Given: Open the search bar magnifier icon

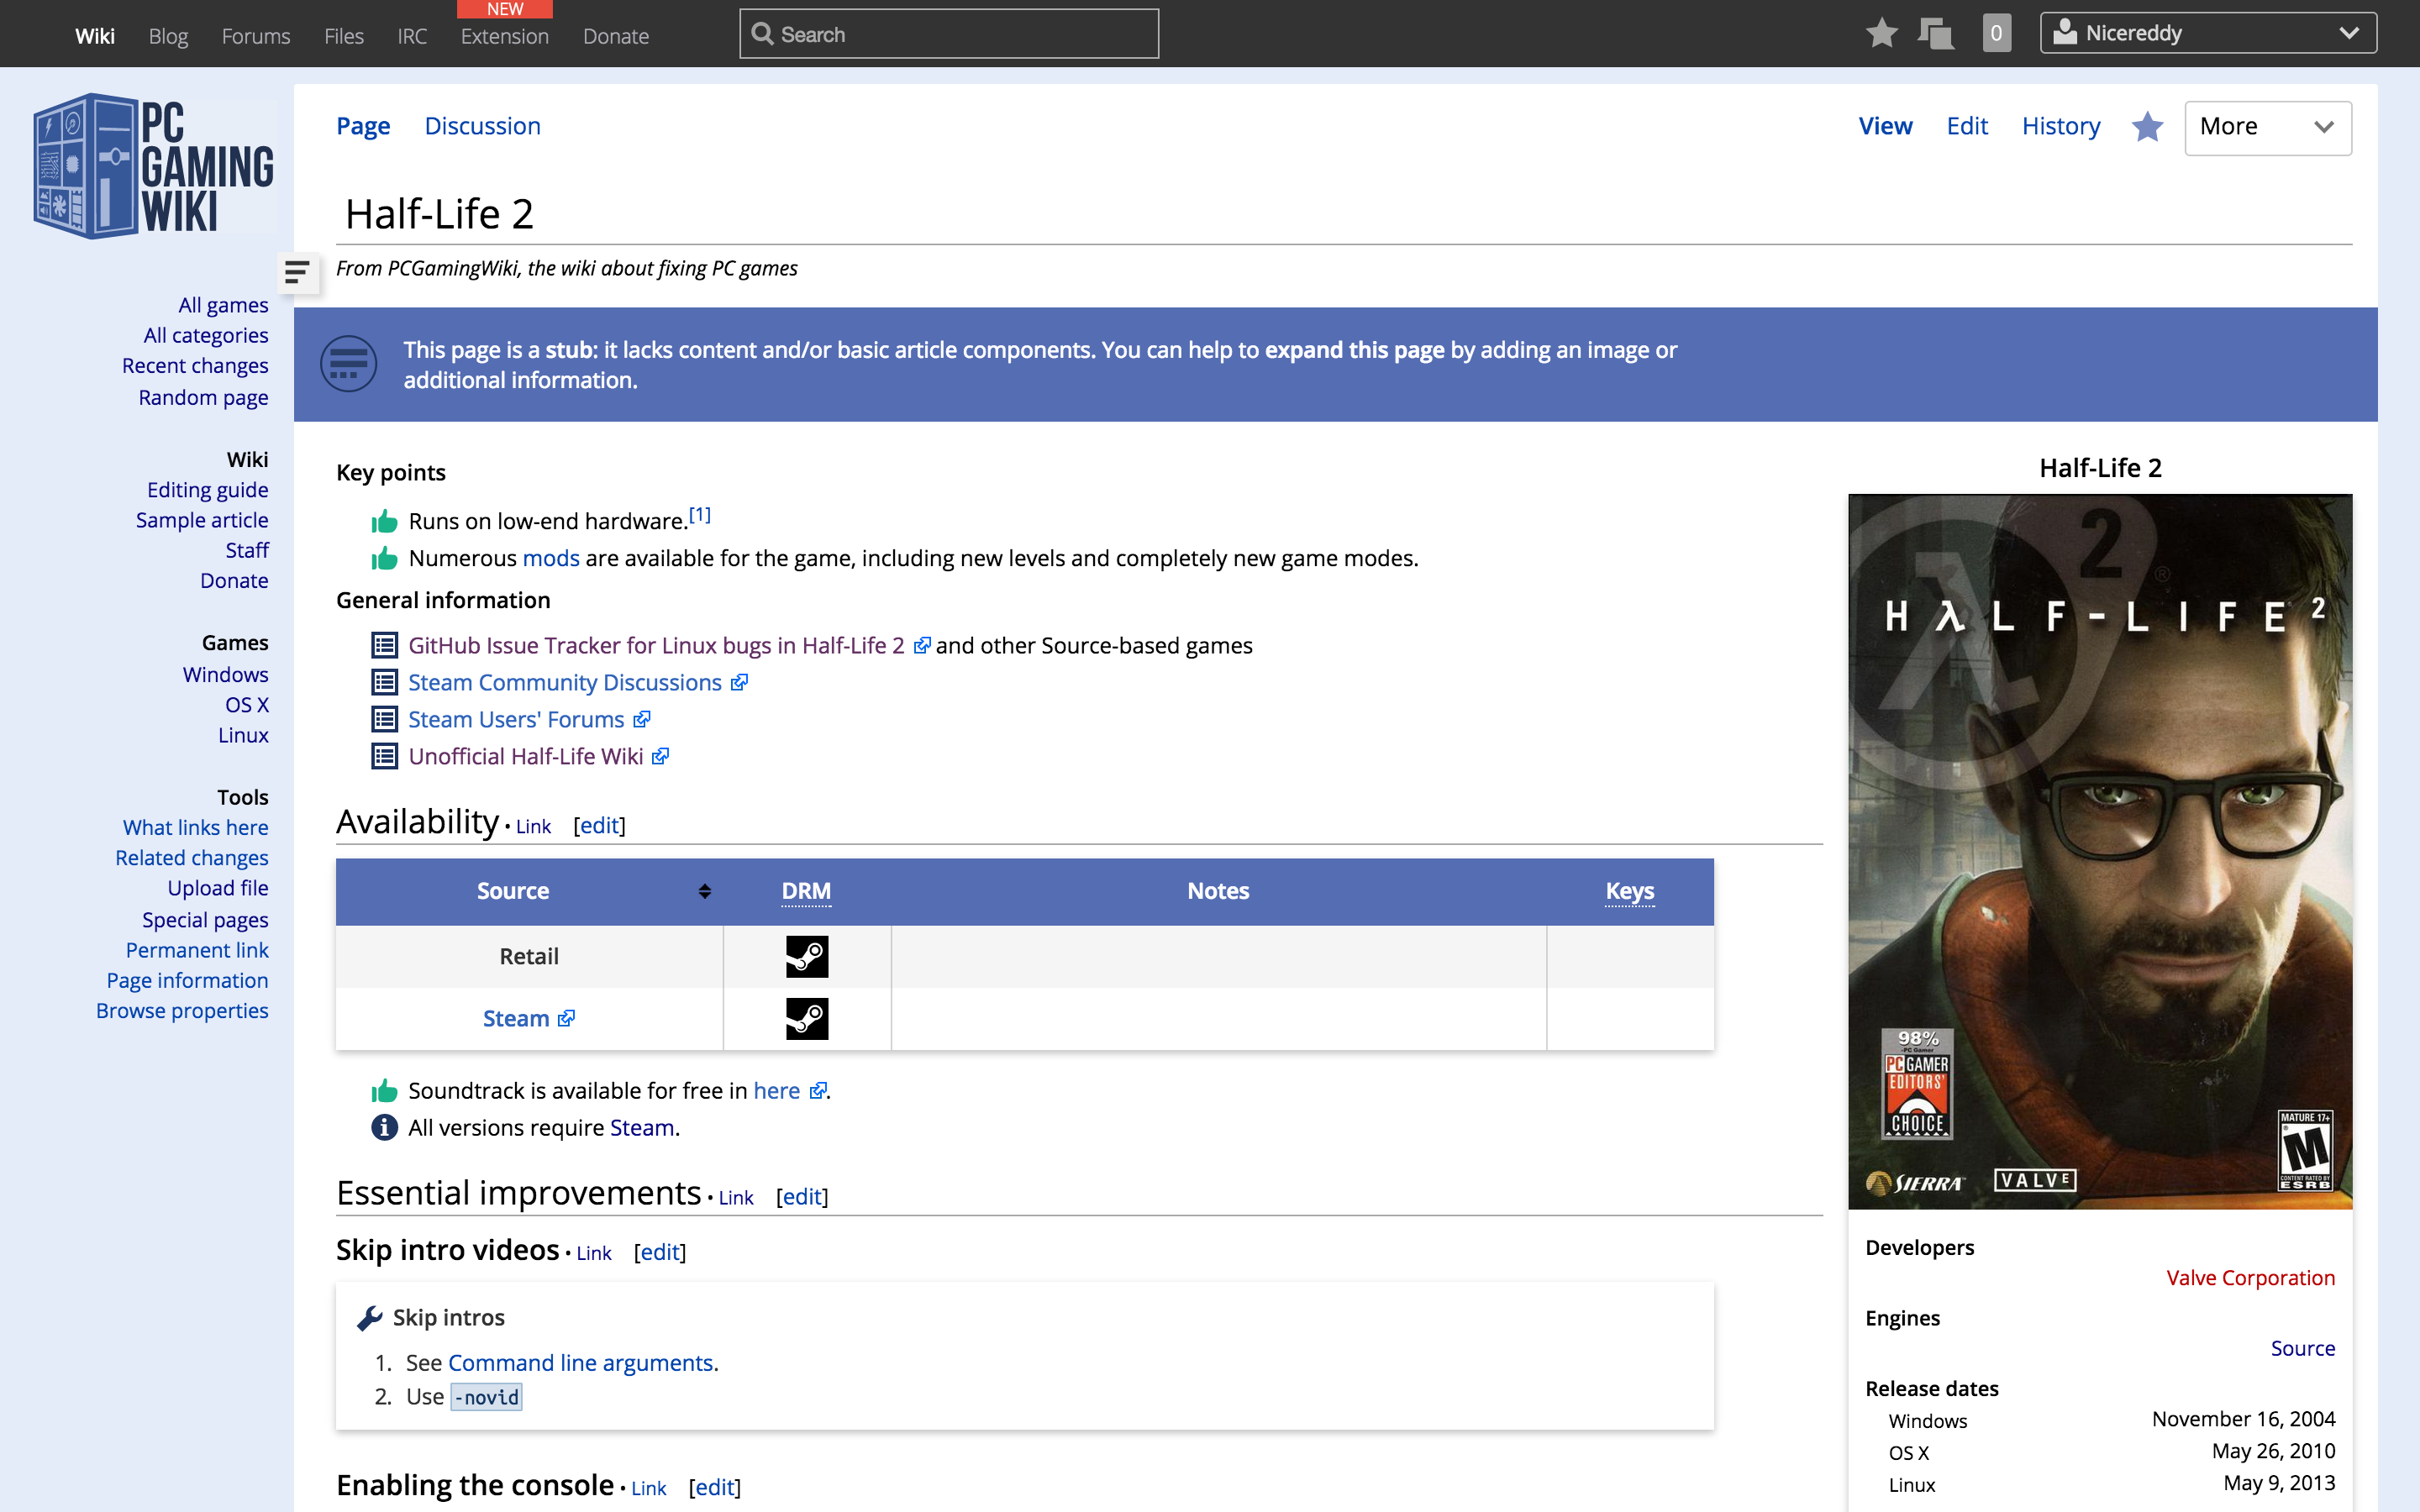Looking at the screenshot, I should pos(763,33).
